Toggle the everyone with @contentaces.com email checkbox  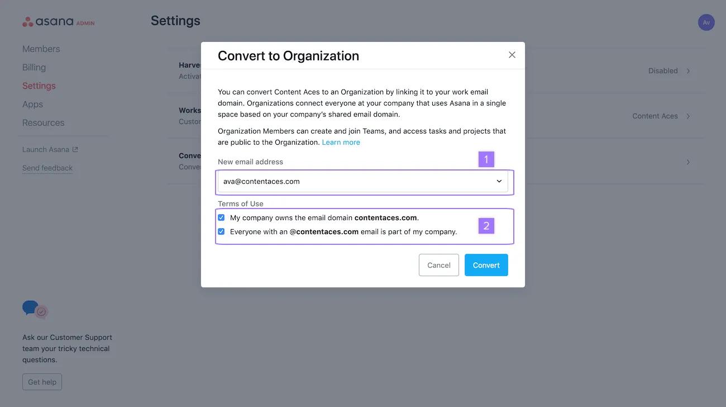point(221,231)
